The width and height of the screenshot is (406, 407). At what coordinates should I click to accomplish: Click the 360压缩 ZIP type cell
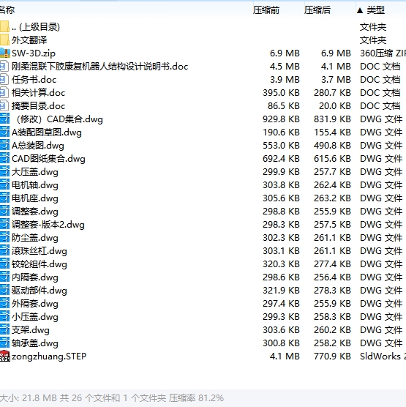click(x=383, y=53)
